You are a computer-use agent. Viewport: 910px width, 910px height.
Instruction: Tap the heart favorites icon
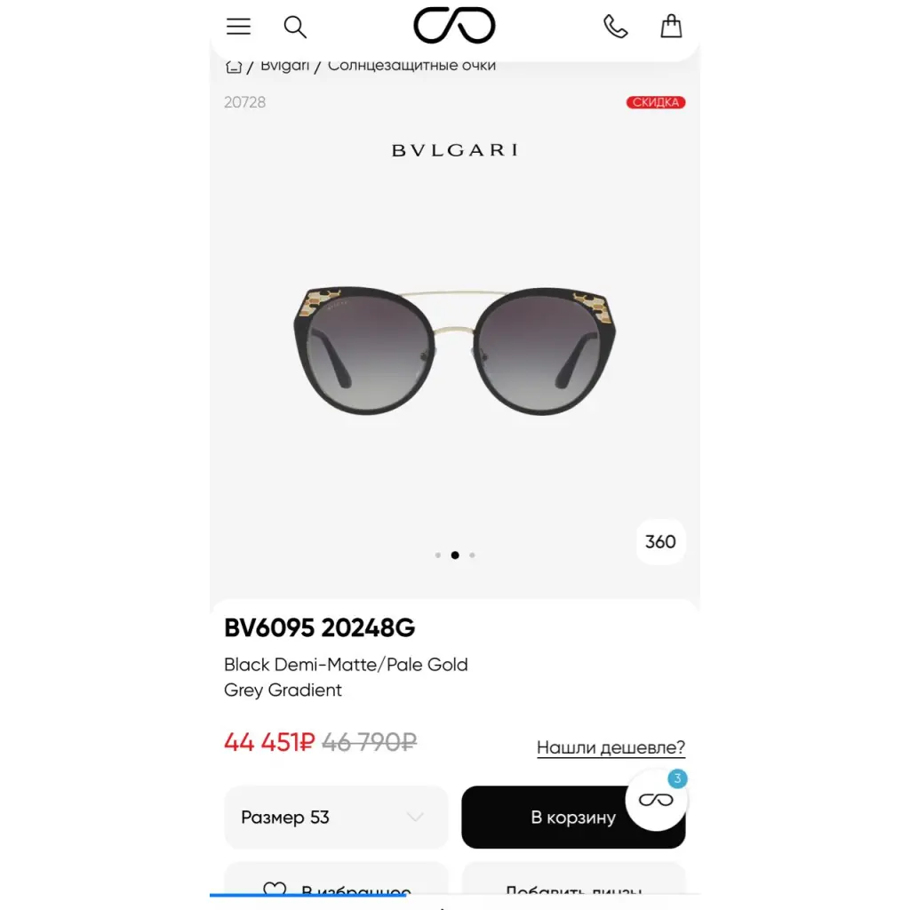pos(275,889)
